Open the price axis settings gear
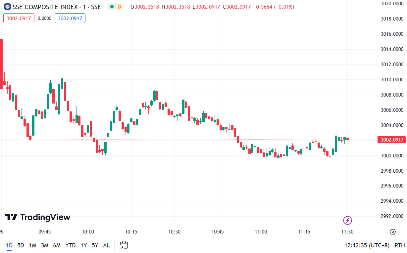This screenshot has height=253, width=407. [x=393, y=232]
